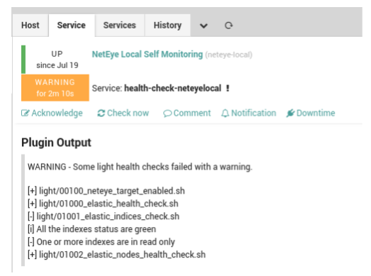Switch to the Host tab
This screenshot has width=371, height=276.
(31, 26)
